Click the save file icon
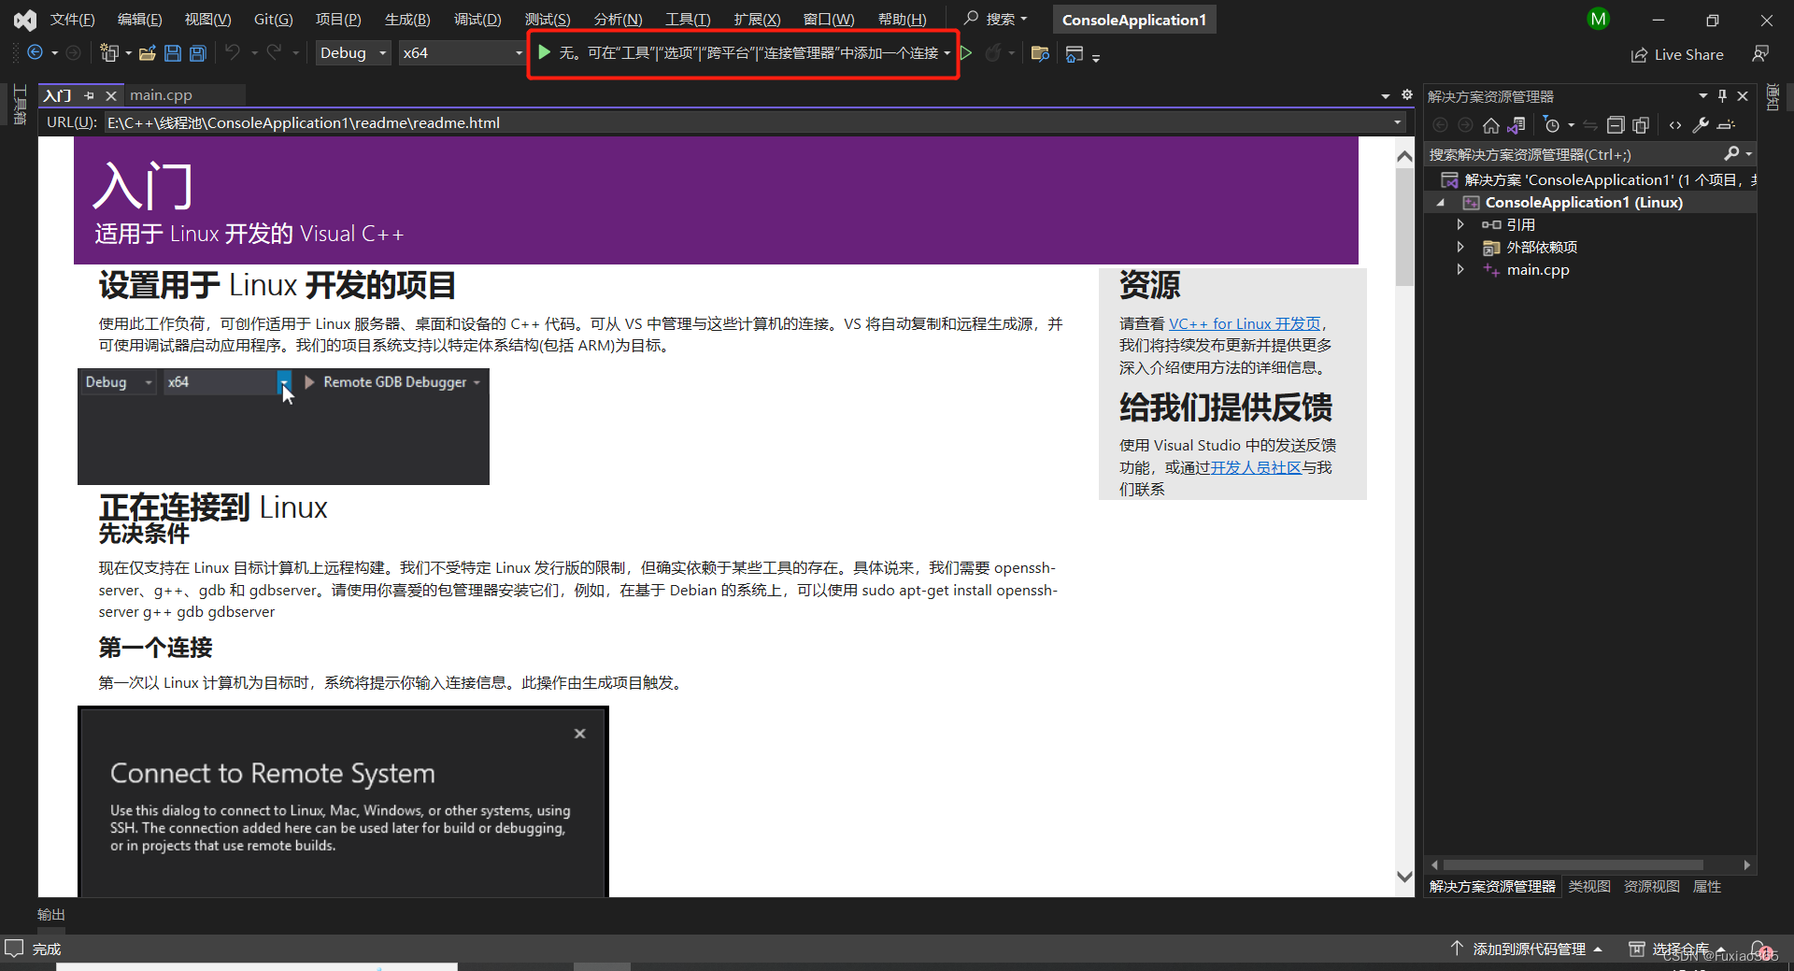This screenshot has width=1794, height=971. click(172, 53)
